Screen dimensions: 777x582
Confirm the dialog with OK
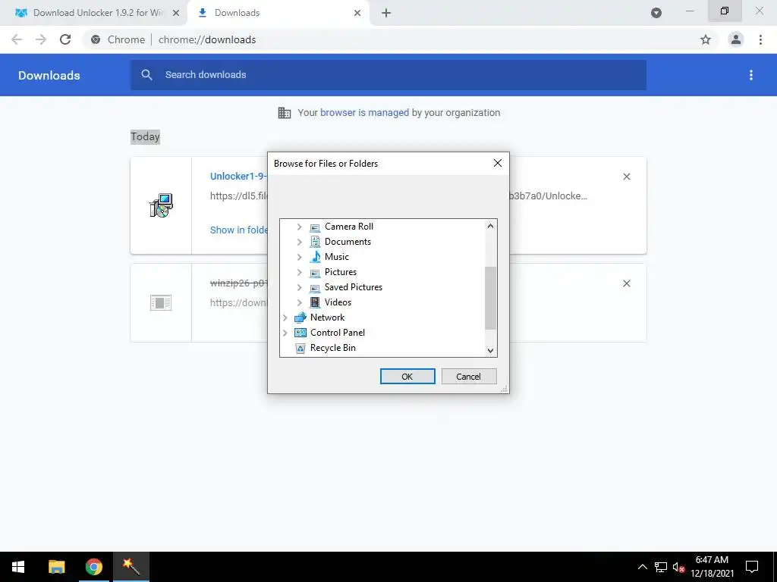[x=407, y=376]
